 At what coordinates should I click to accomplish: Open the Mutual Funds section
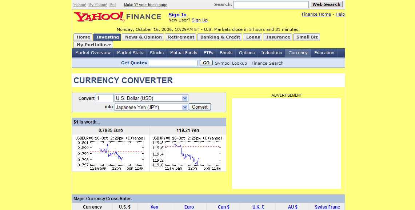pyautogui.click(x=184, y=53)
